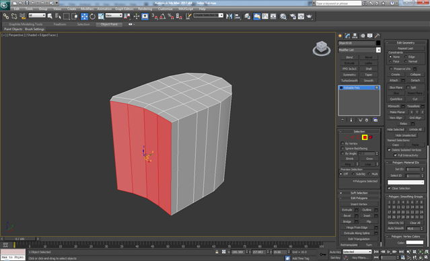Toggle the Percent Snap icon
The height and width of the screenshot is (261, 430).
pos(171,16)
